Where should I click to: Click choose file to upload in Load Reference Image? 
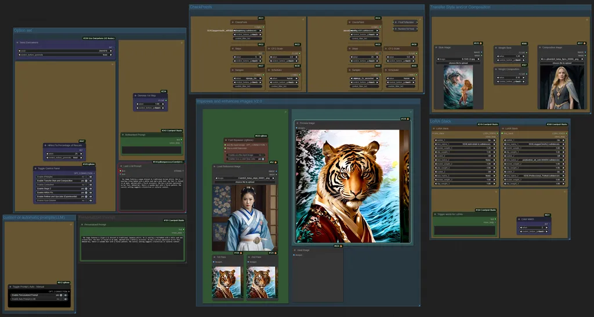(x=245, y=182)
